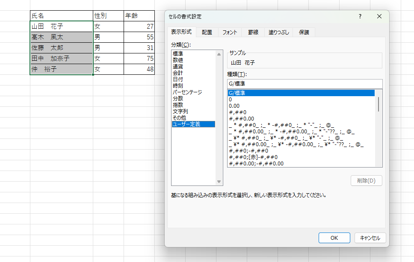The width and height of the screenshot is (414, 262).
Task: Open the 保護 tab
Action: coord(304,32)
